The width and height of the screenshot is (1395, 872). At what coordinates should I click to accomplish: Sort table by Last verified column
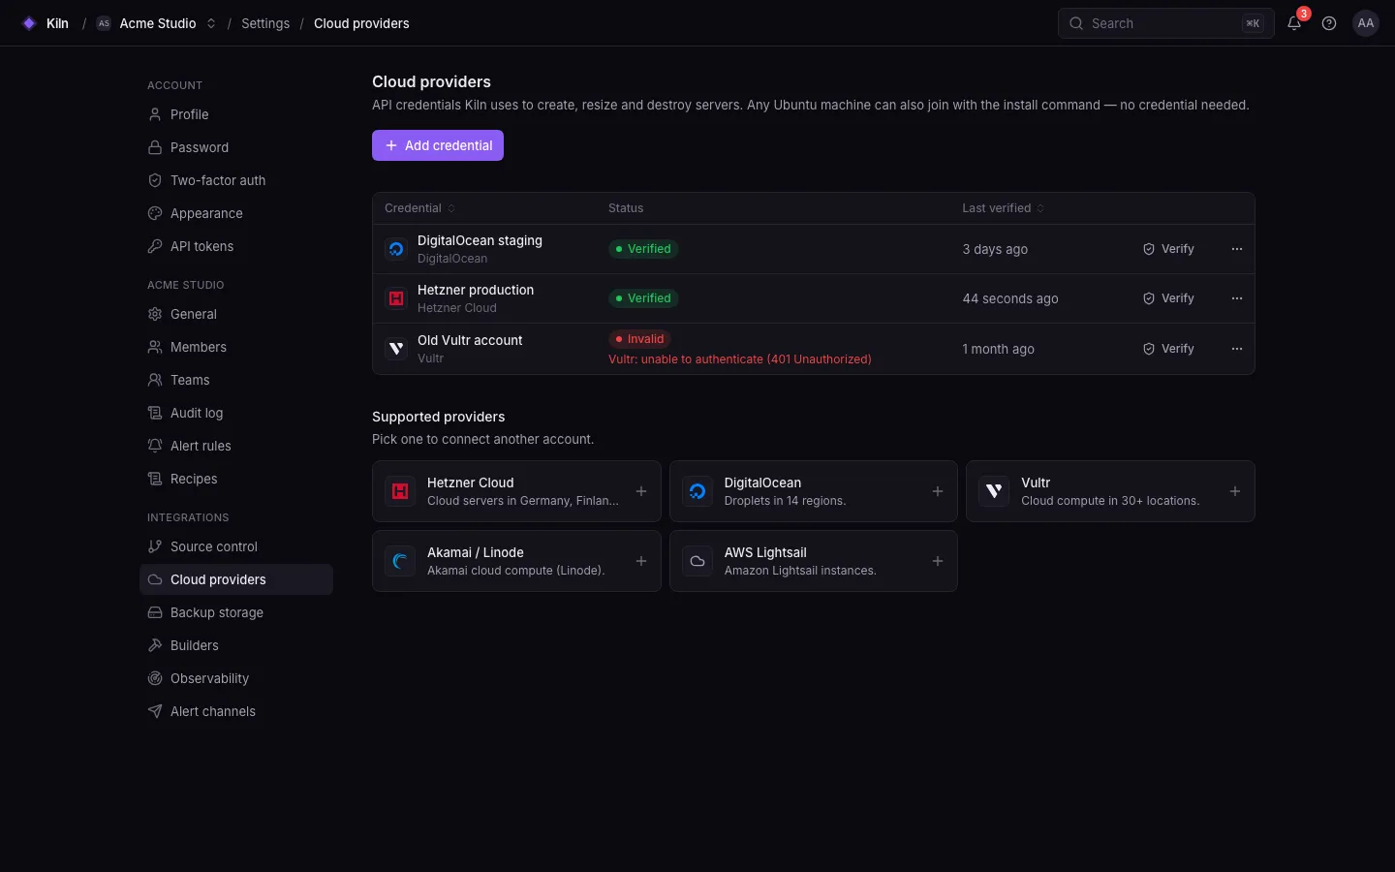[x=1003, y=208]
